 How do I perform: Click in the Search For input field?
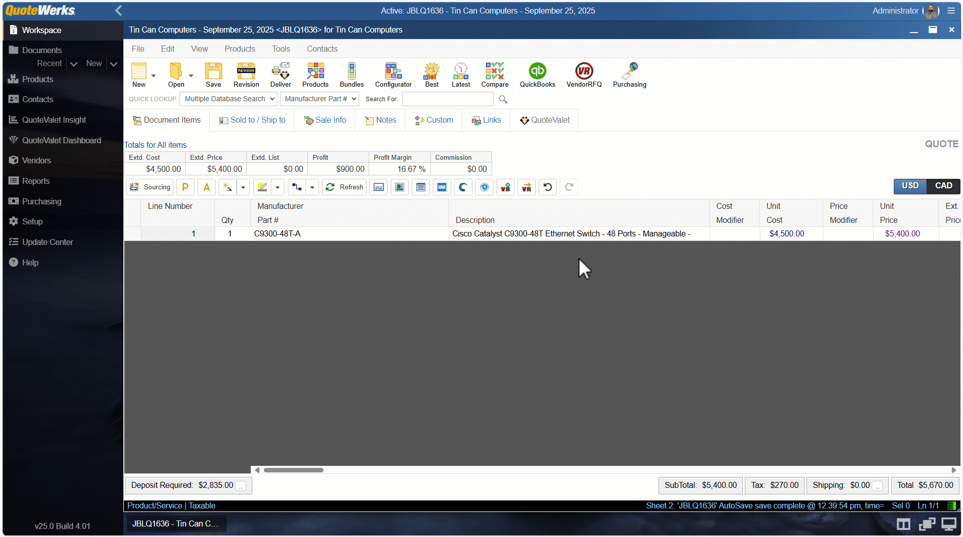point(448,99)
